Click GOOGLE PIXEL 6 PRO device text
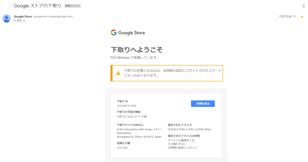 (189, 129)
